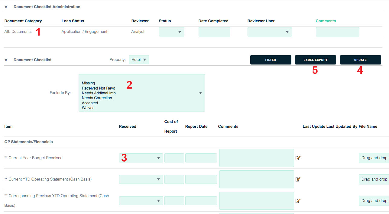Click Cost of Report field for Current YTD Statement

coord(174,179)
